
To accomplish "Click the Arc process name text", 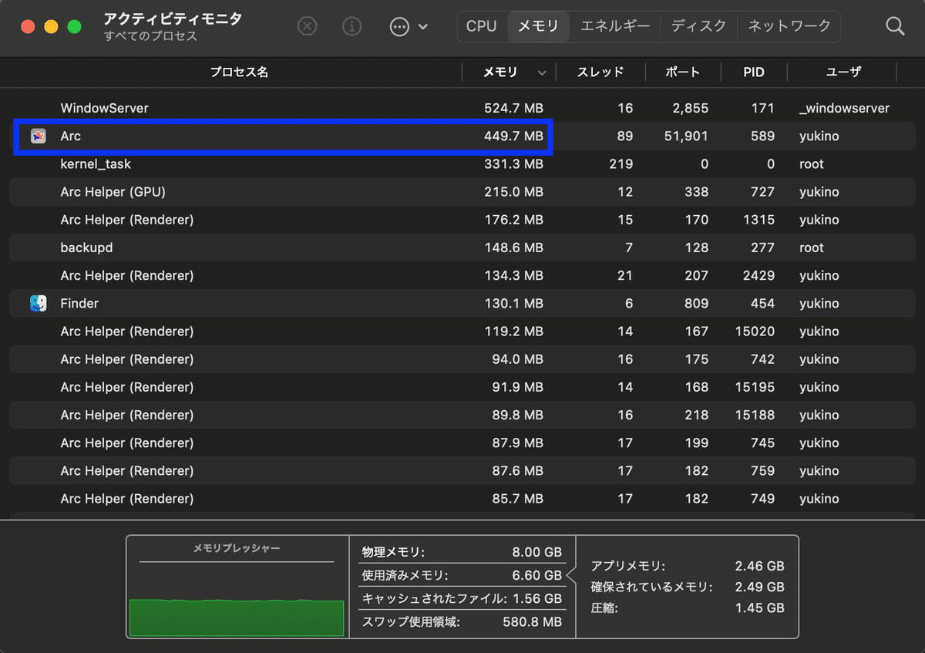I will click(71, 136).
